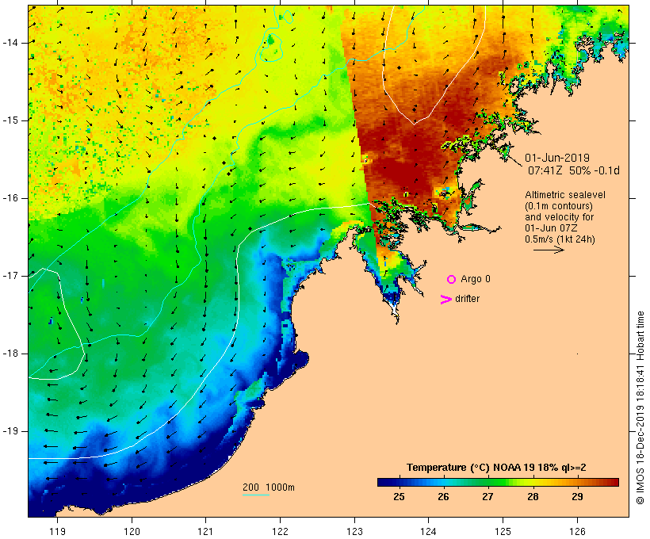The image size is (650, 539).
Task: Click the 124 longitude axis label
Action: coord(428,531)
